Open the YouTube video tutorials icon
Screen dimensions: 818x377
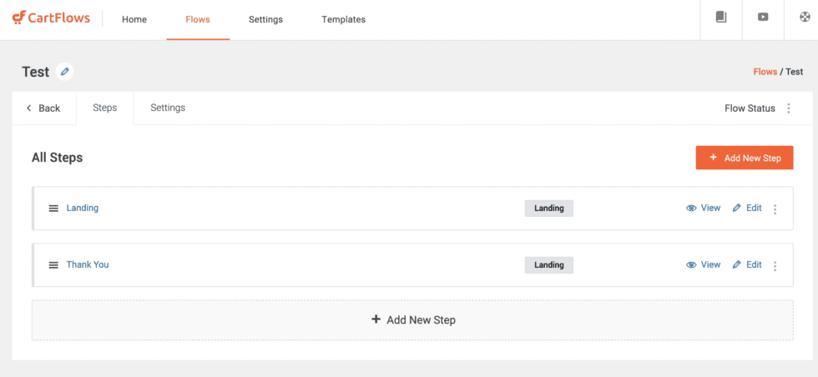click(x=763, y=18)
